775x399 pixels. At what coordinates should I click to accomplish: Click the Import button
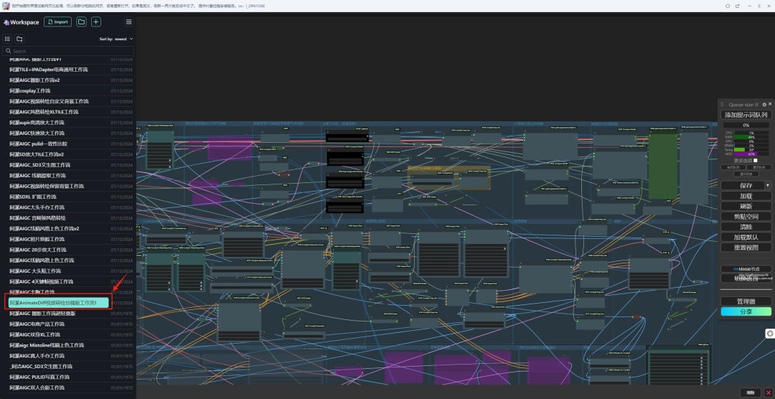[57, 22]
